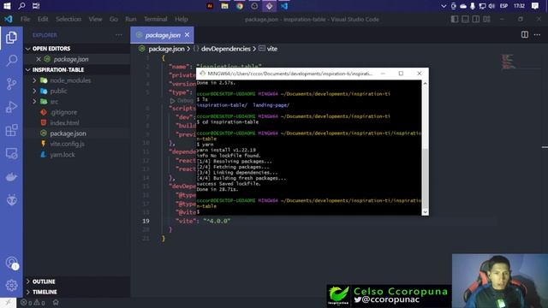This screenshot has width=548, height=308.
Task: Close package.json in Open Editors list
Action: click(39, 59)
